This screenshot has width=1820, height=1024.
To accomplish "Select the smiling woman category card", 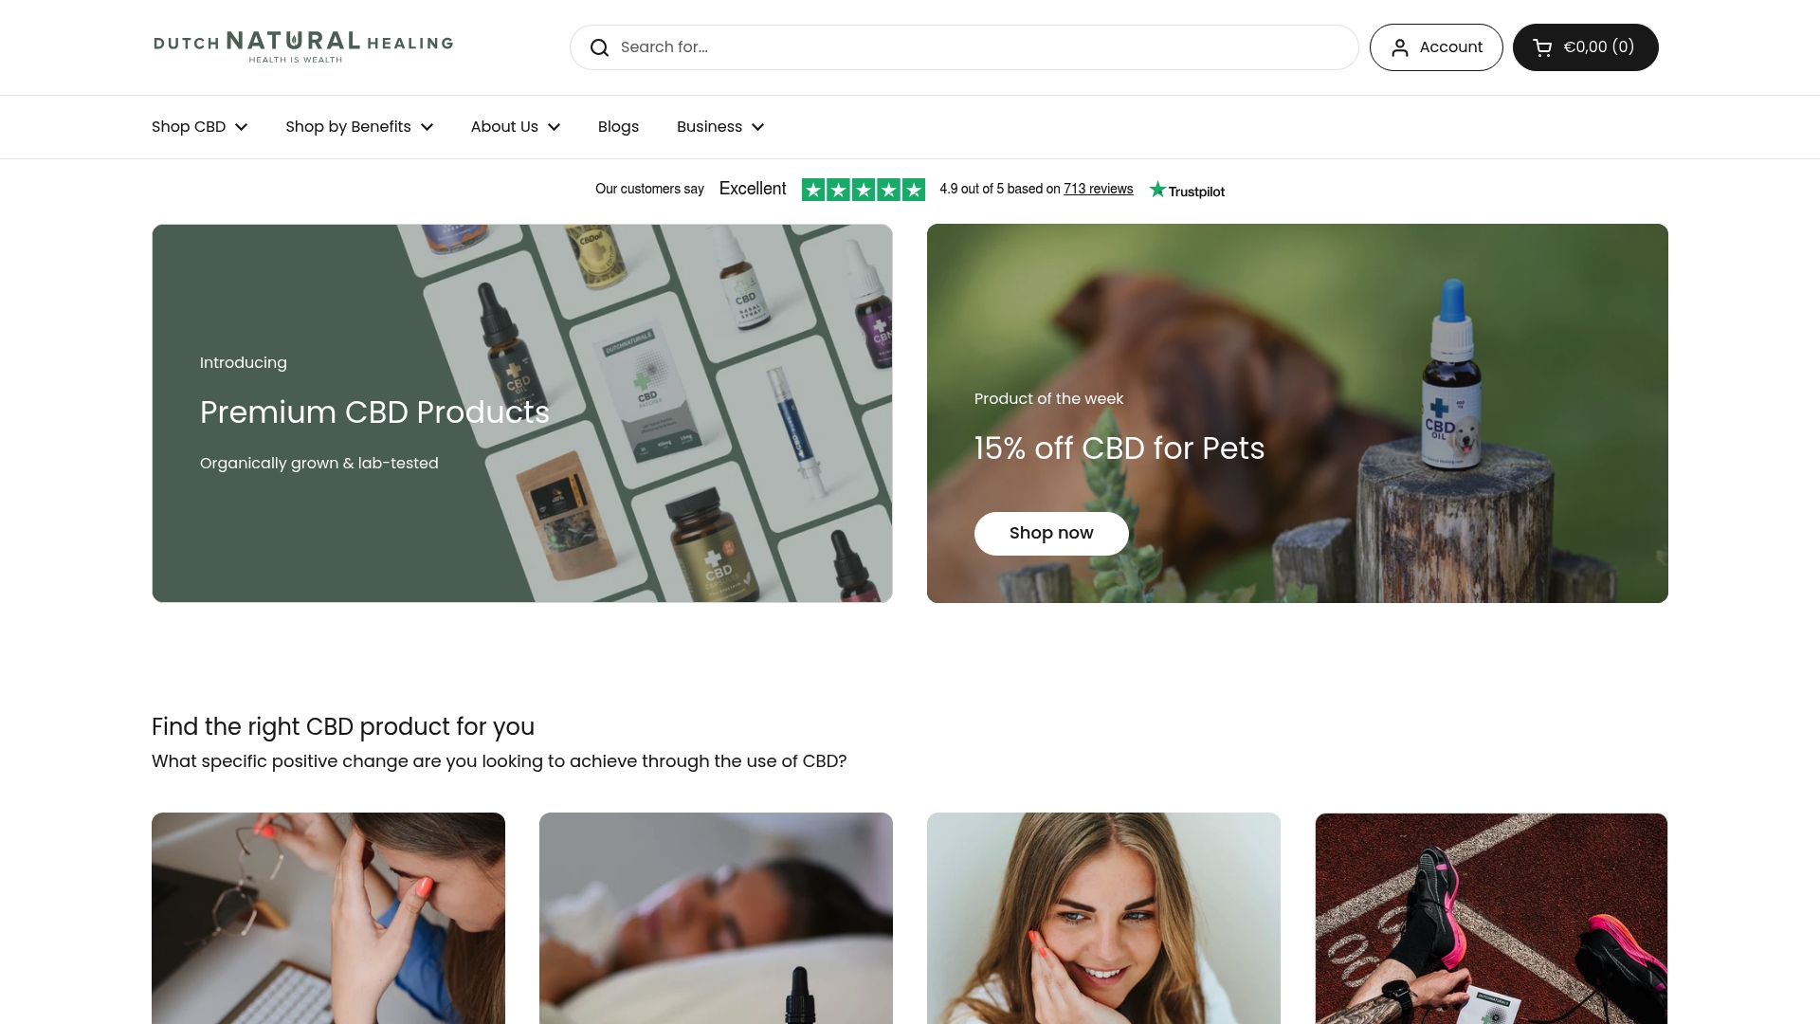I will (x=1103, y=918).
